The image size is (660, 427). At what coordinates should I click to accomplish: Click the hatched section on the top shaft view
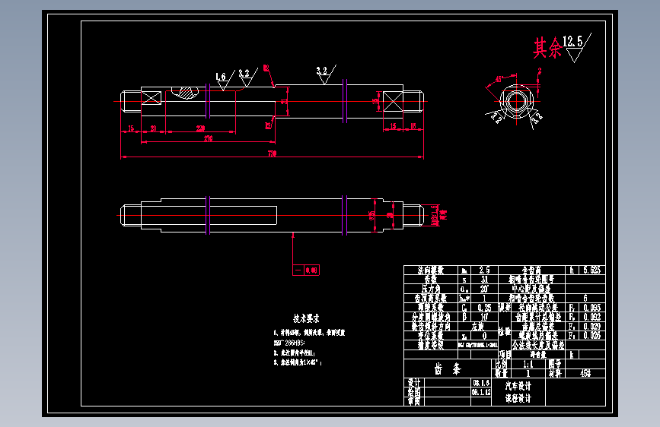tap(185, 93)
